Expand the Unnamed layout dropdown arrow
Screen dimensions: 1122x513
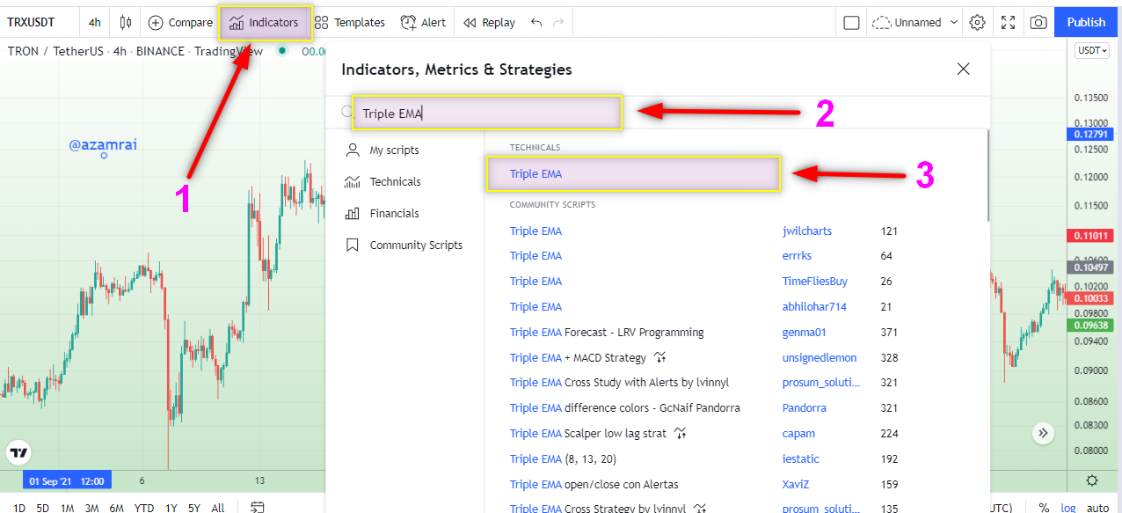954,23
